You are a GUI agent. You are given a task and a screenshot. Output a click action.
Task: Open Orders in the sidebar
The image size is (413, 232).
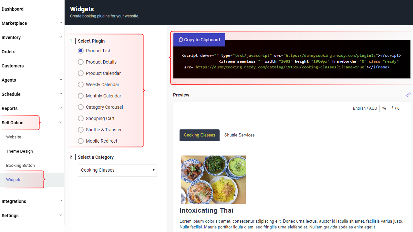click(8, 52)
